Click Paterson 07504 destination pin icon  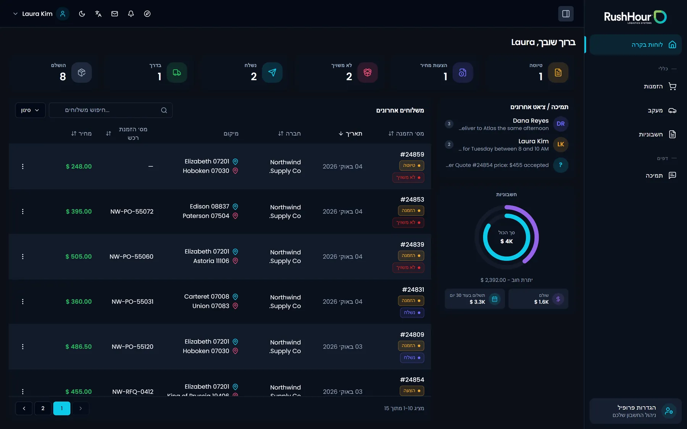[x=235, y=216]
